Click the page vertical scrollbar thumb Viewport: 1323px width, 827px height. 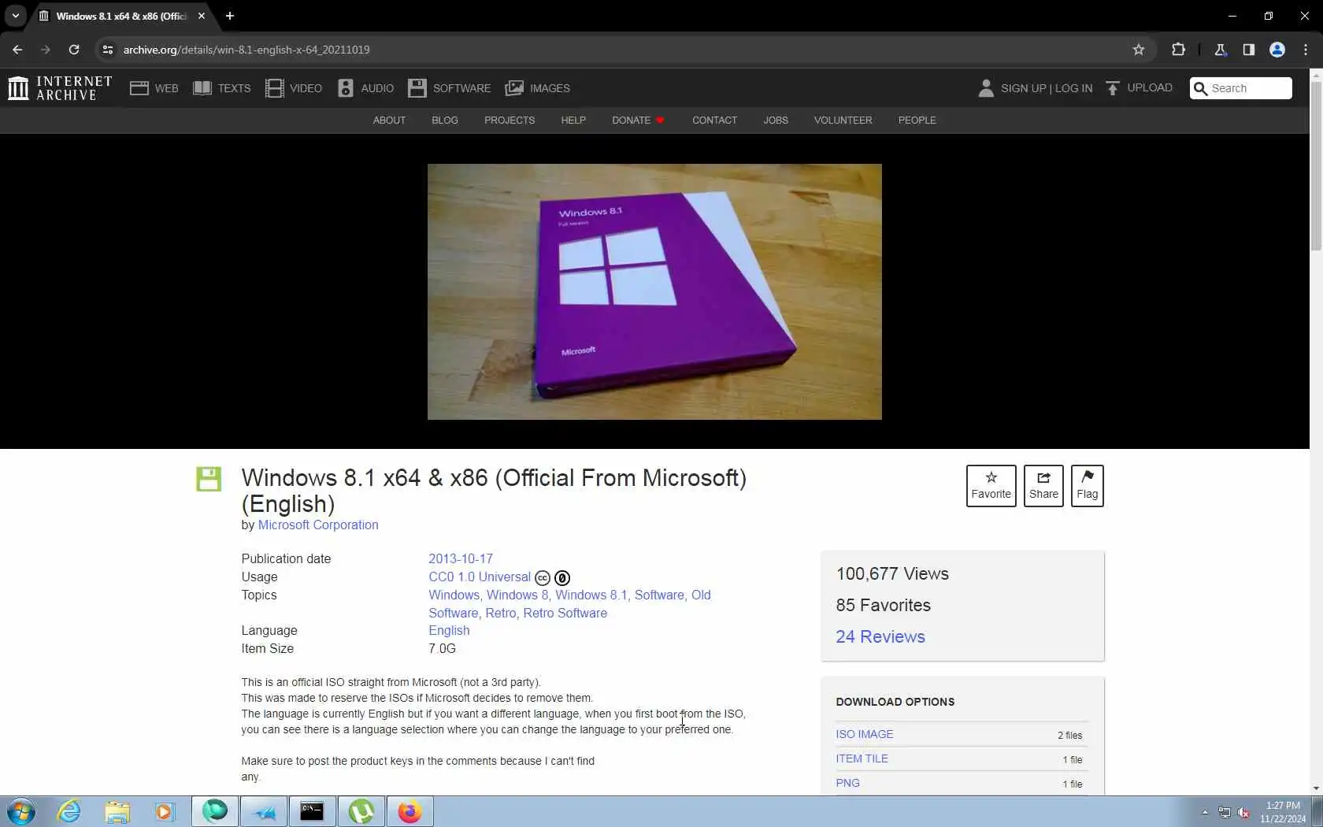click(1316, 165)
